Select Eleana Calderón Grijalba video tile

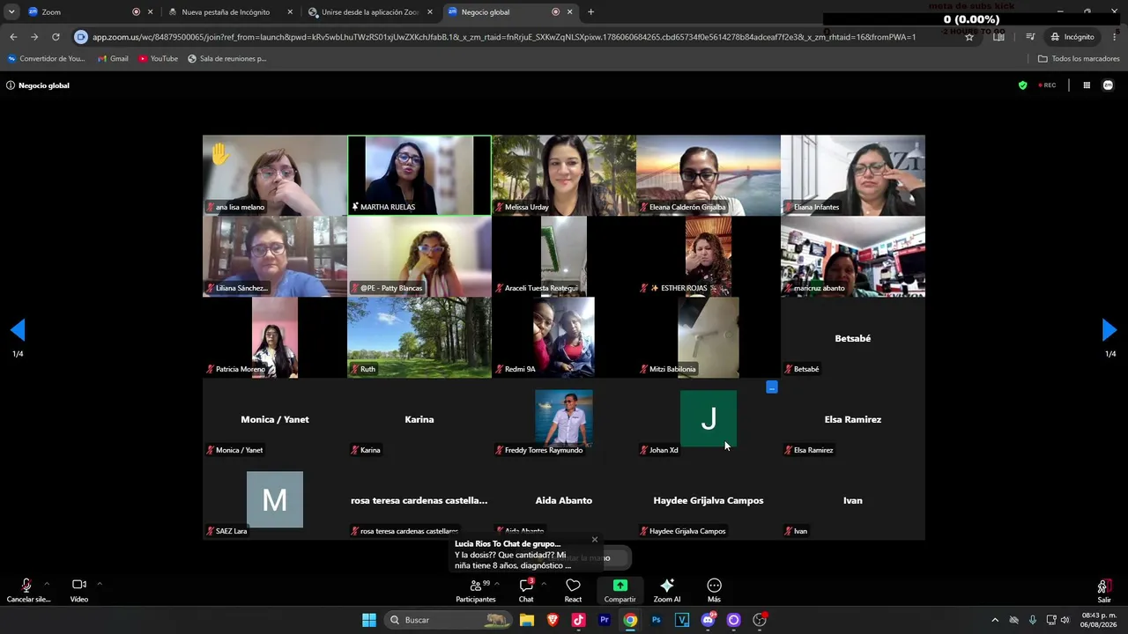click(x=709, y=175)
